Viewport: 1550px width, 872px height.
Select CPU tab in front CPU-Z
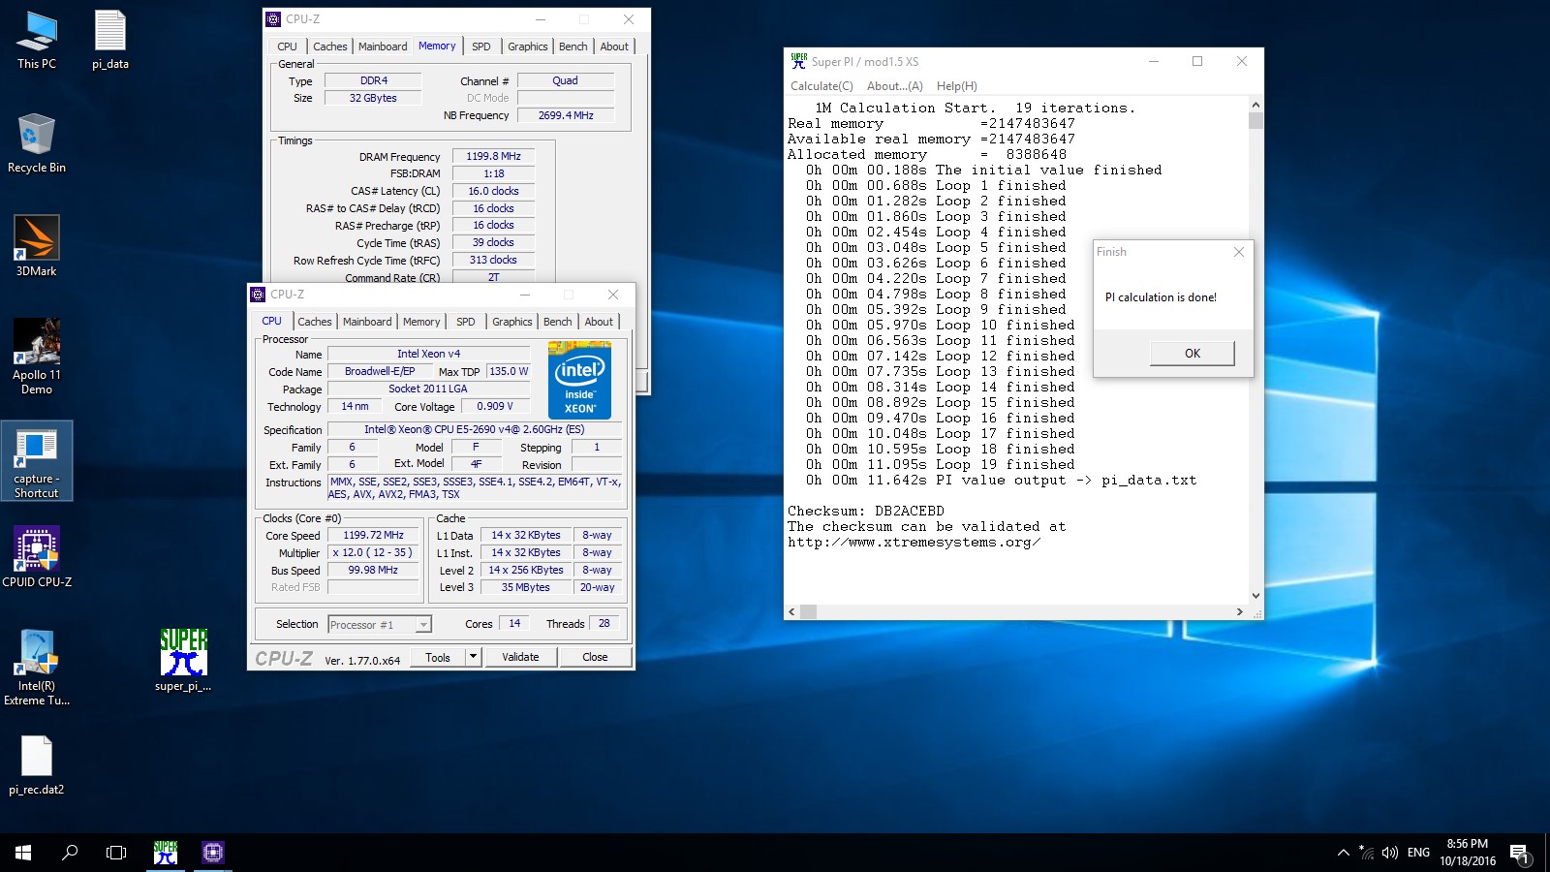pyautogui.click(x=272, y=321)
